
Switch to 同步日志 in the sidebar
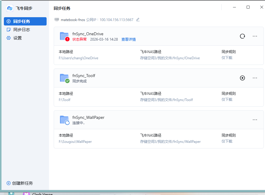click(x=21, y=30)
